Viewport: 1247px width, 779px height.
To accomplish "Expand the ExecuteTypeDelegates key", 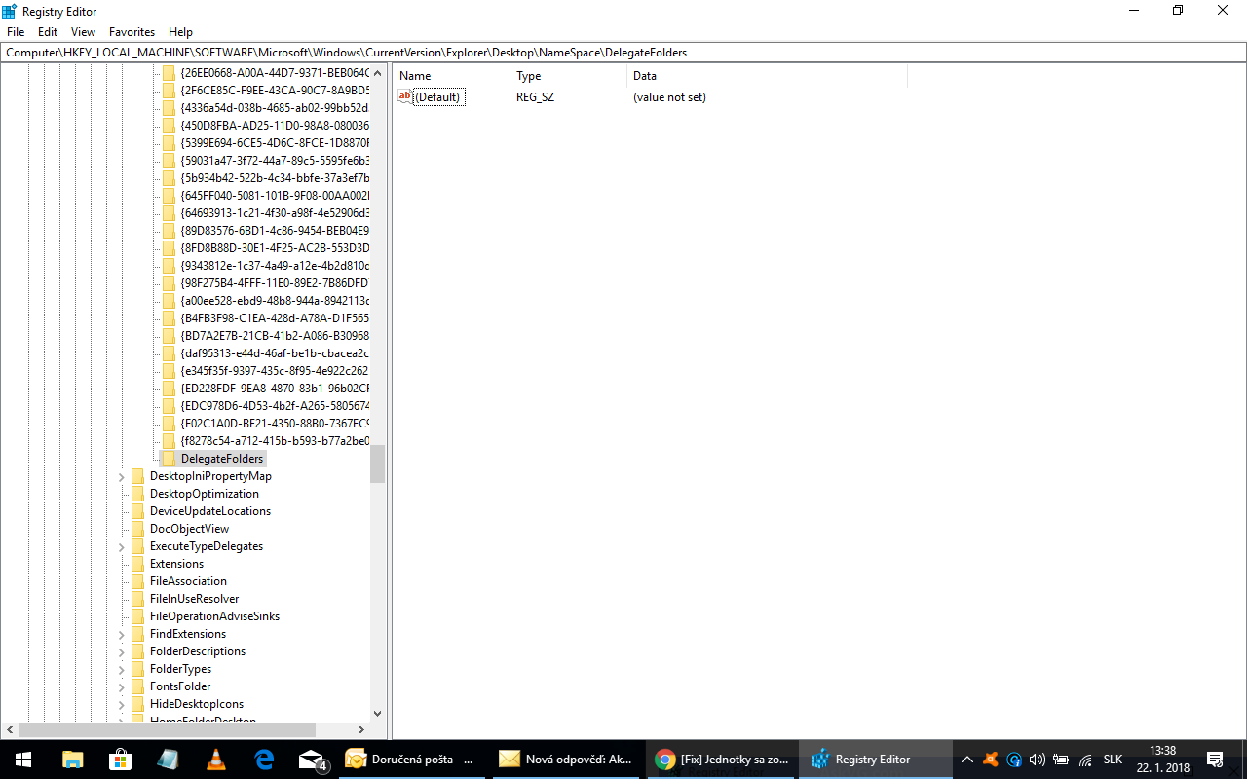I will [x=123, y=546].
